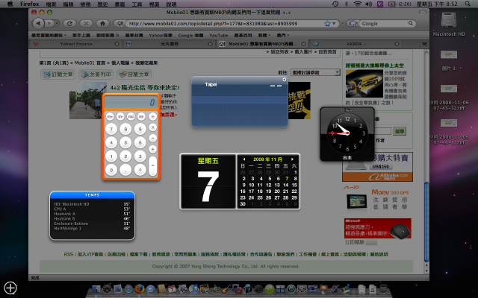Image resolution: width=478 pixels, height=298 pixels.
Task: Open the Bluetooth menu bar icon
Action: (x=347, y=4)
